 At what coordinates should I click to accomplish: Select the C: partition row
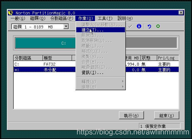tap(96, 64)
